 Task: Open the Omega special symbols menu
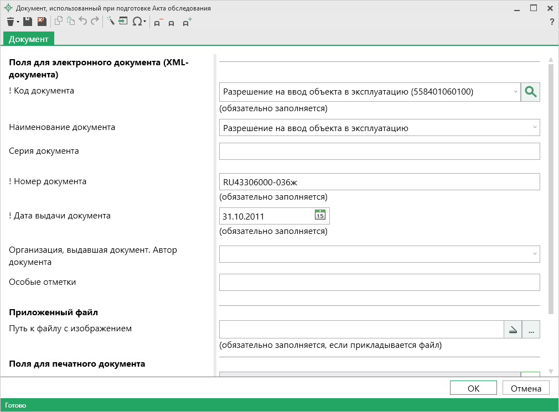coord(137,22)
